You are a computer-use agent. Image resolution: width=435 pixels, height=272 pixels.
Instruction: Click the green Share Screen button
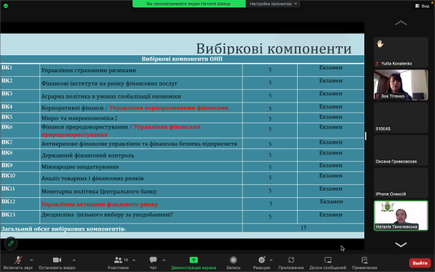pos(194,262)
